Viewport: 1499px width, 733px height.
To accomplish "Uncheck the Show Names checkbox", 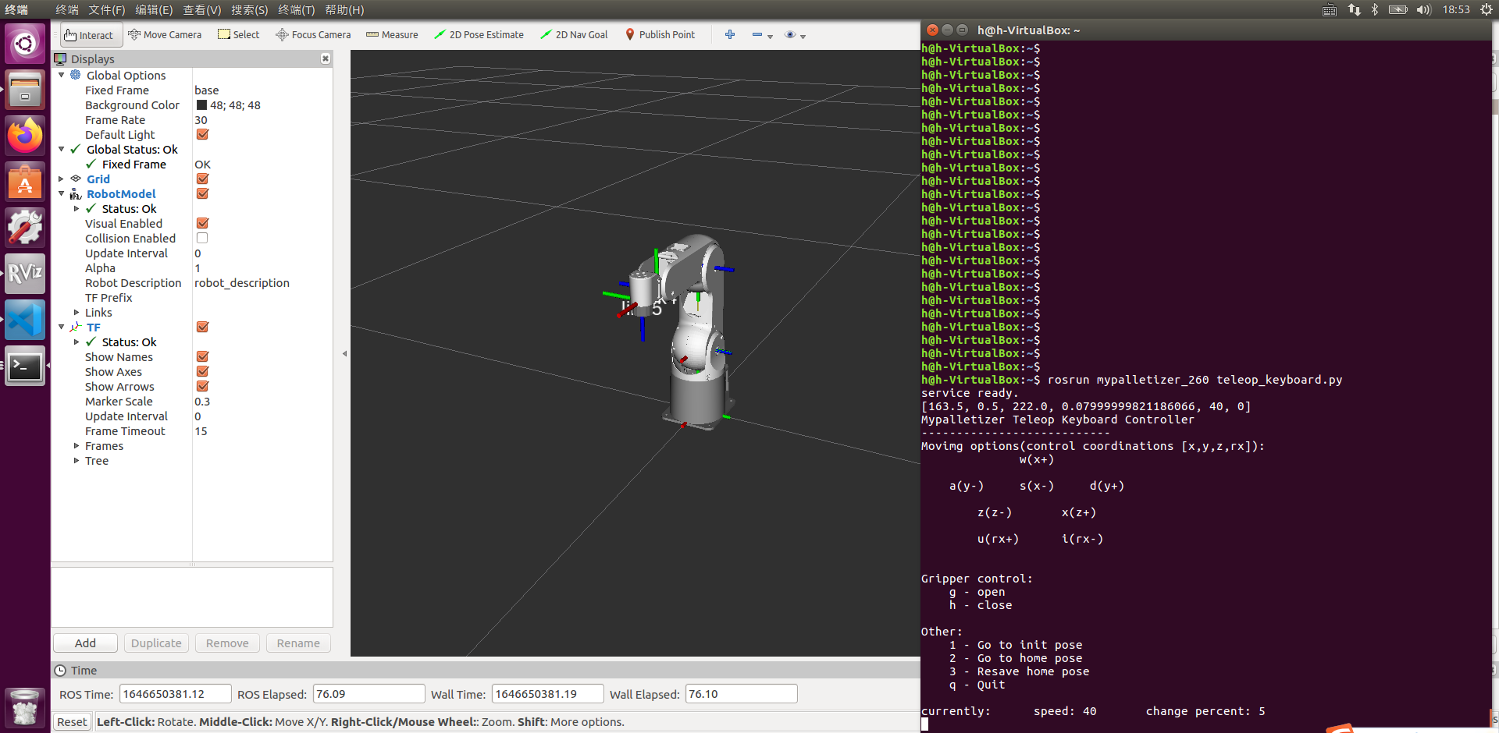I will (x=202, y=357).
